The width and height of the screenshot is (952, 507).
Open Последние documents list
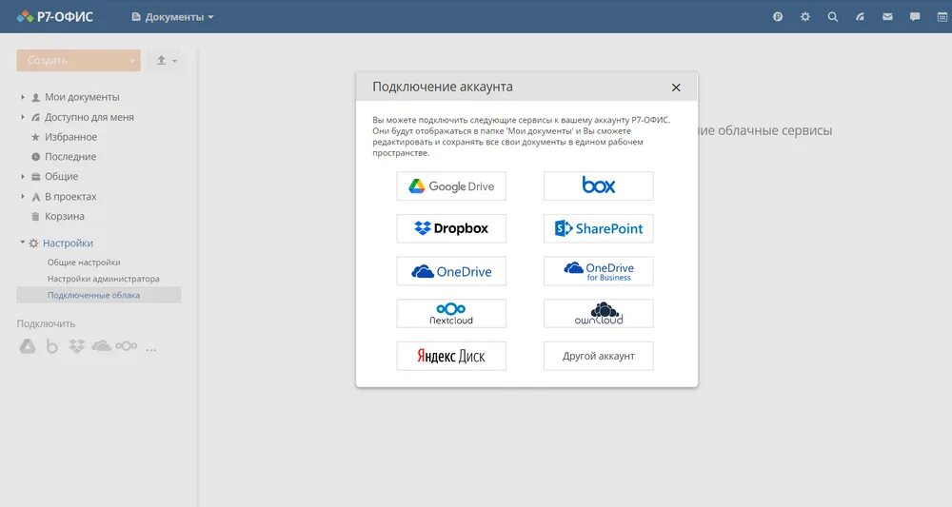pos(70,156)
